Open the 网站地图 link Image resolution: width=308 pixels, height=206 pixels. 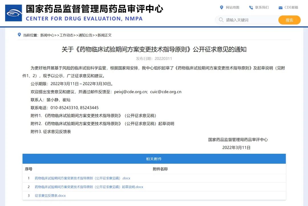pos(232,7)
